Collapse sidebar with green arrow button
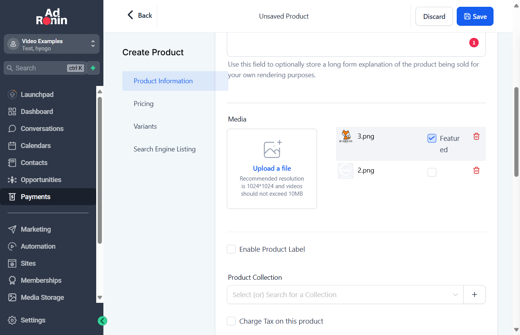The image size is (520, 335). click(x=103, y=321)
